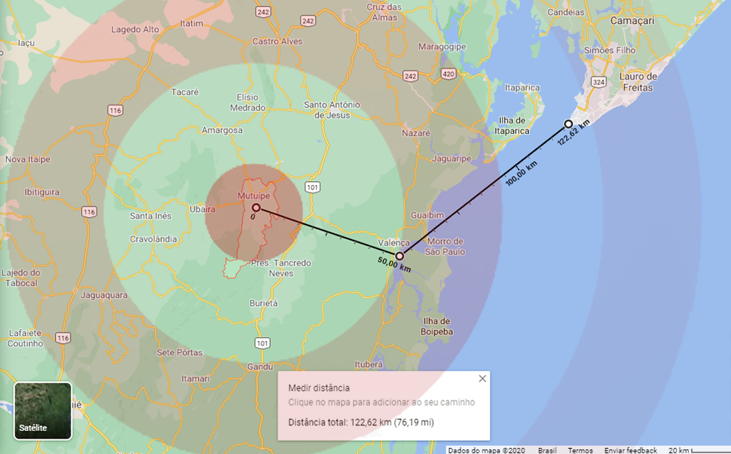
Task: Click the Jaguaripe city label
Action: (451, 159)
